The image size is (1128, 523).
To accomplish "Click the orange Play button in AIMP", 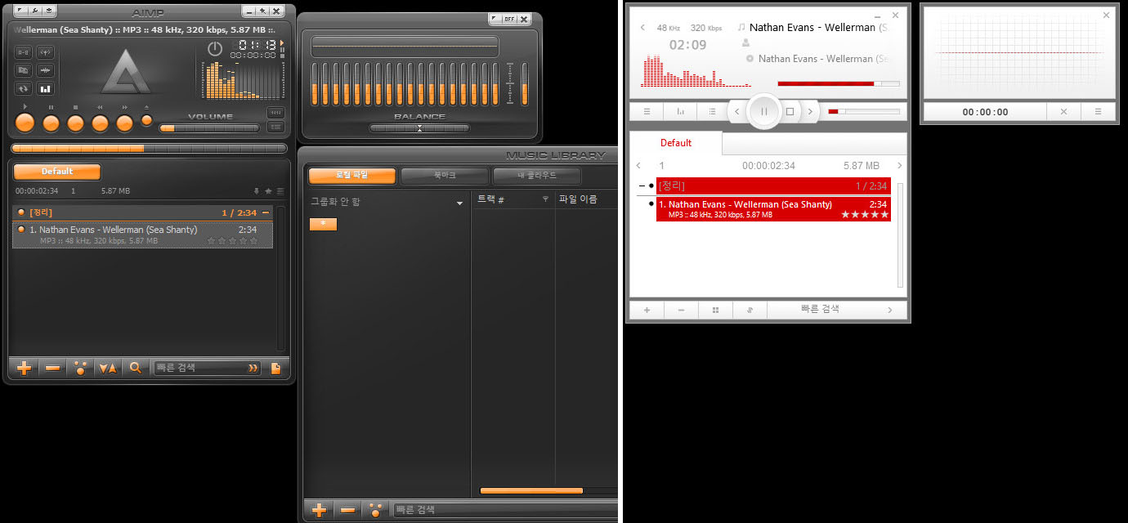I will (25, 123).
